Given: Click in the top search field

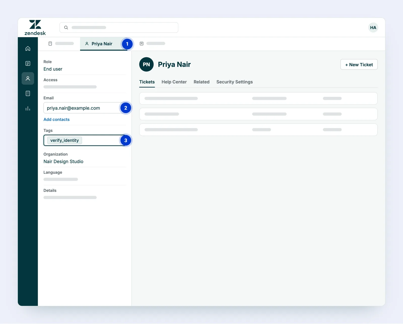Looking at the screenshot, I should pos(119,27).
